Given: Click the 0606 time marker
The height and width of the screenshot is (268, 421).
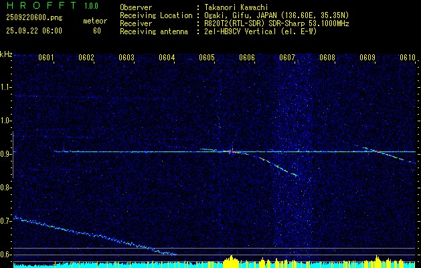Looking at the screenshot, I should (x=247, y=57).
